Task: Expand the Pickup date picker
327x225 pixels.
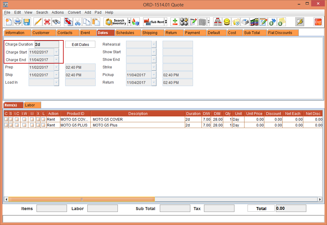Action: pos(154,75)
